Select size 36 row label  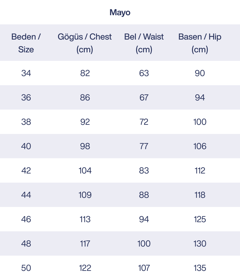(x=26, y=98)
